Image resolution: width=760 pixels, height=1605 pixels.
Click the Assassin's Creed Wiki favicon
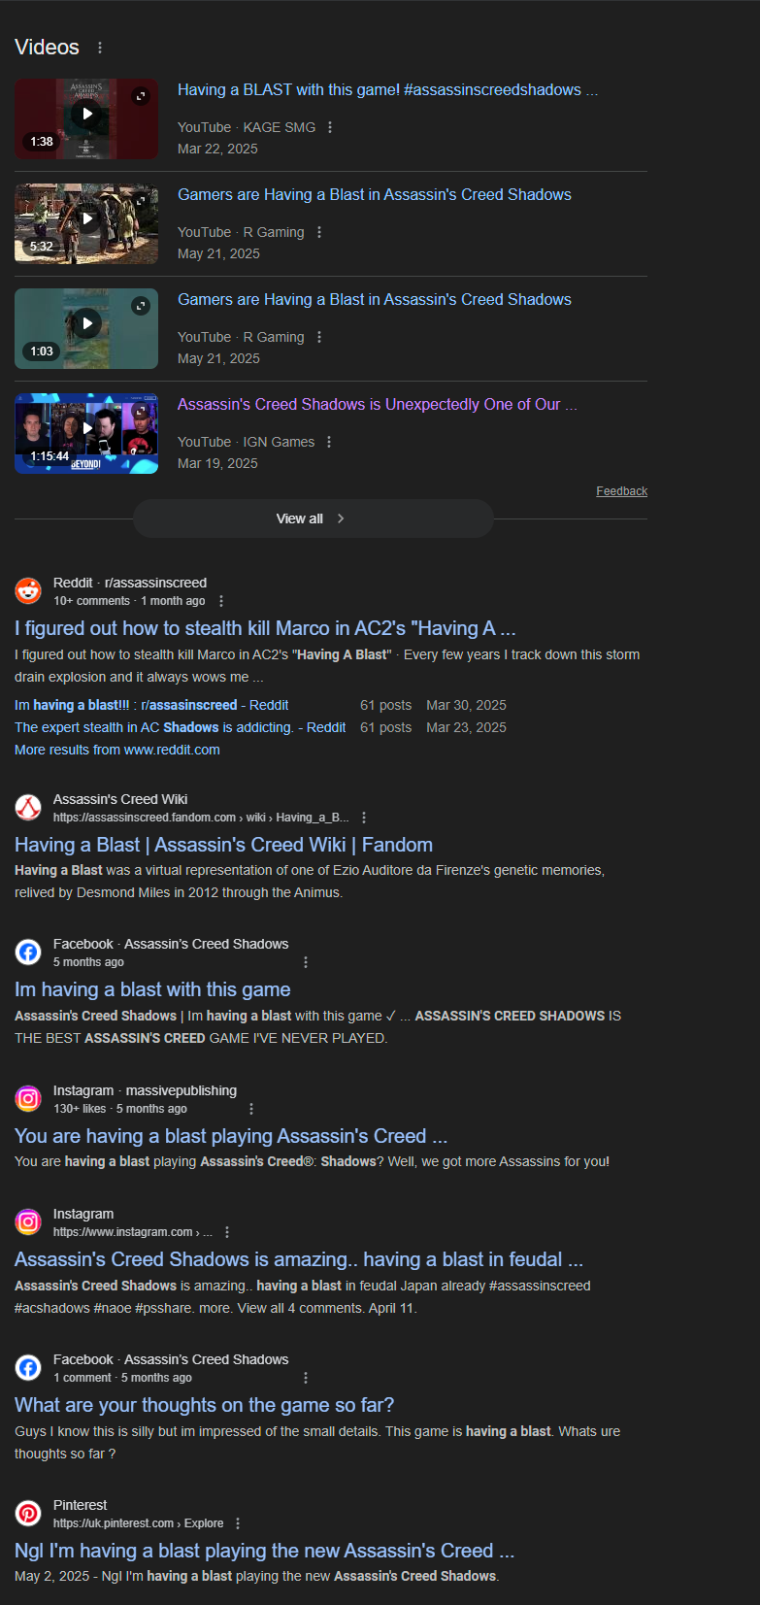(x=28, y=807)
